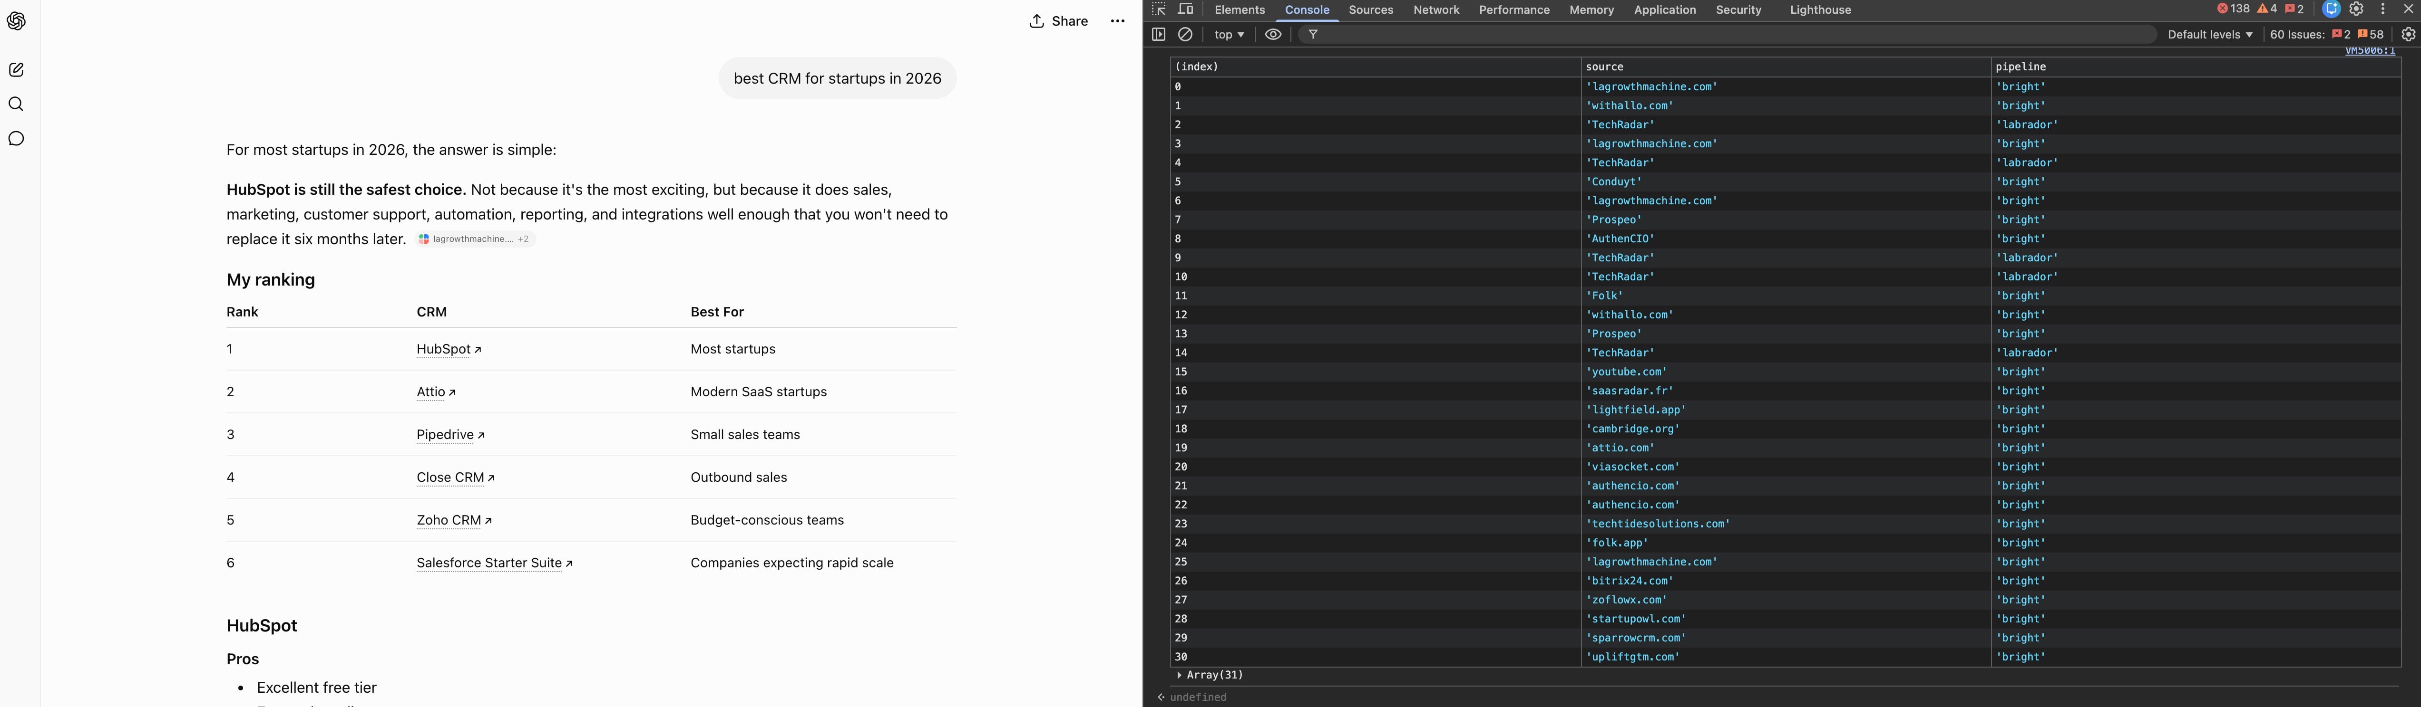Open the Application tab
2421x707 pixels.
[1664, 10]
